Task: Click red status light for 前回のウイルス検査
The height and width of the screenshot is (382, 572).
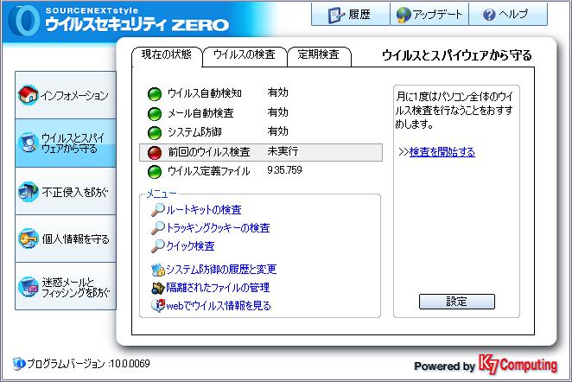Action: tap(155, 152)
